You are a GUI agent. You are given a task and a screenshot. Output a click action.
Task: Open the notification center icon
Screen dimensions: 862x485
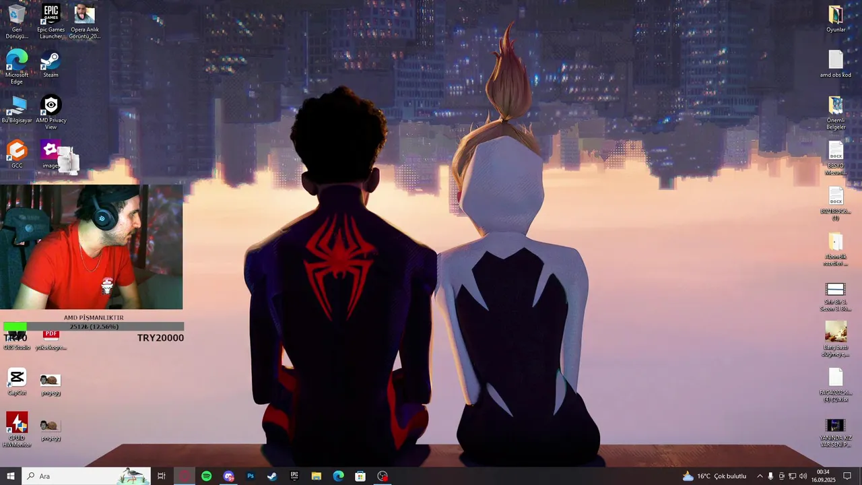pyautogui.click(x=848, y=476)
